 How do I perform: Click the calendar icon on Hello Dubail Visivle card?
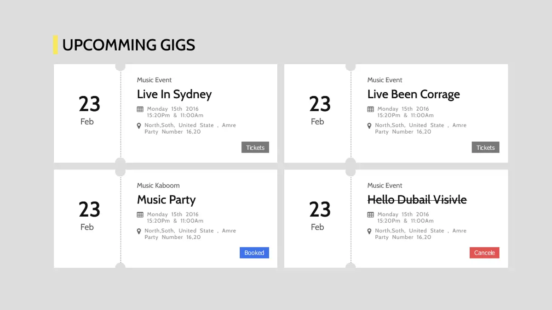[369, 214]
